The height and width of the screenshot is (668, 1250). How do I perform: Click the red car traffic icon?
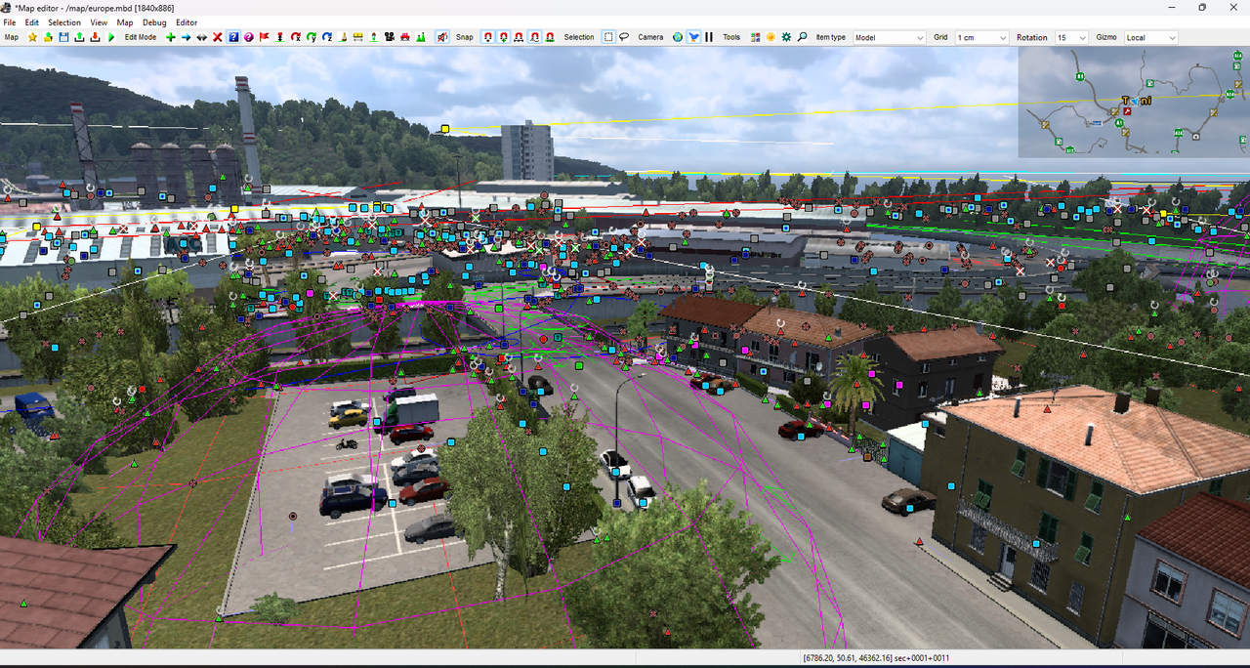pos(405,37)
